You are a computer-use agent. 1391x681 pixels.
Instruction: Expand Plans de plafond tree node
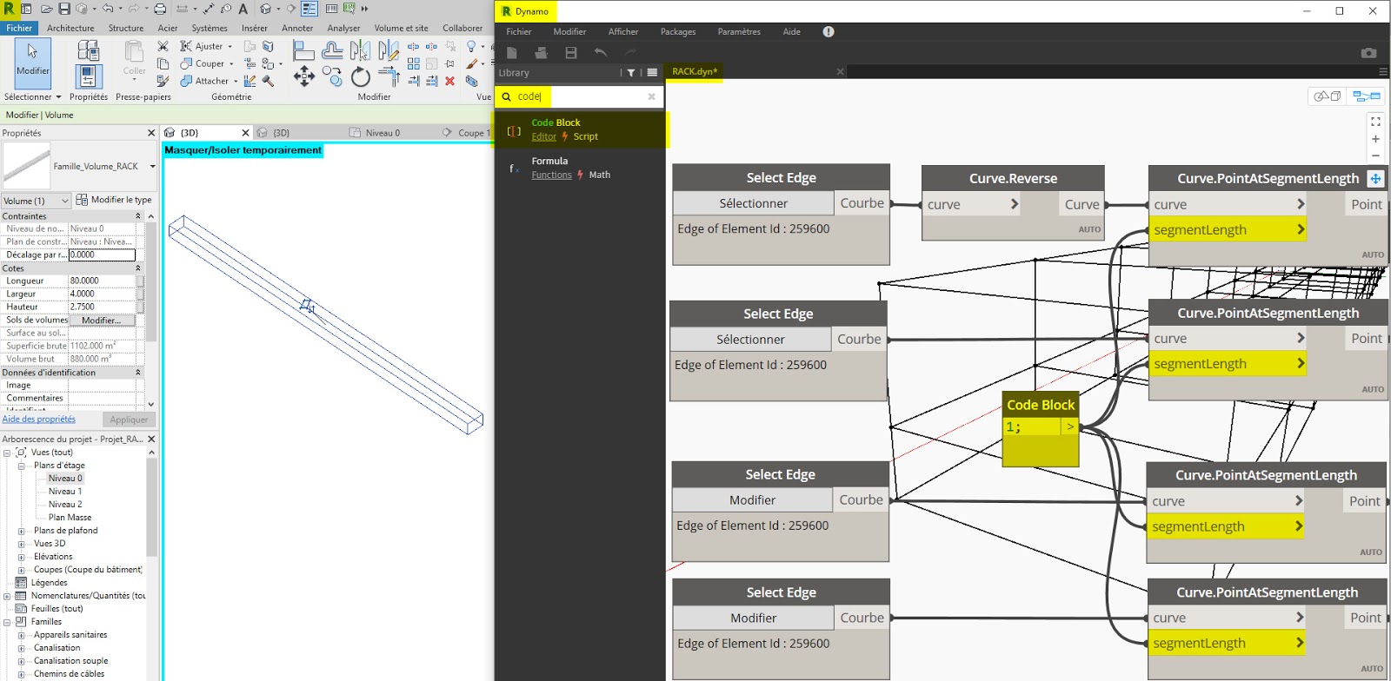(x=22, y=531)
